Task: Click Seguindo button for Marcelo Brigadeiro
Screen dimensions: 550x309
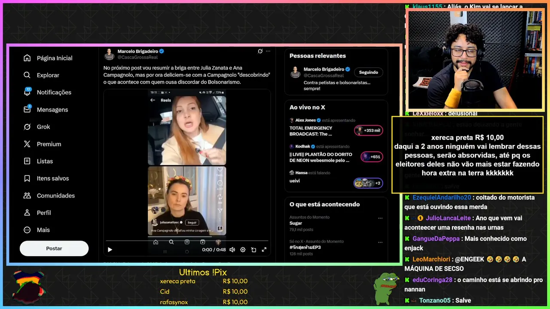Action: pos(369,72)
